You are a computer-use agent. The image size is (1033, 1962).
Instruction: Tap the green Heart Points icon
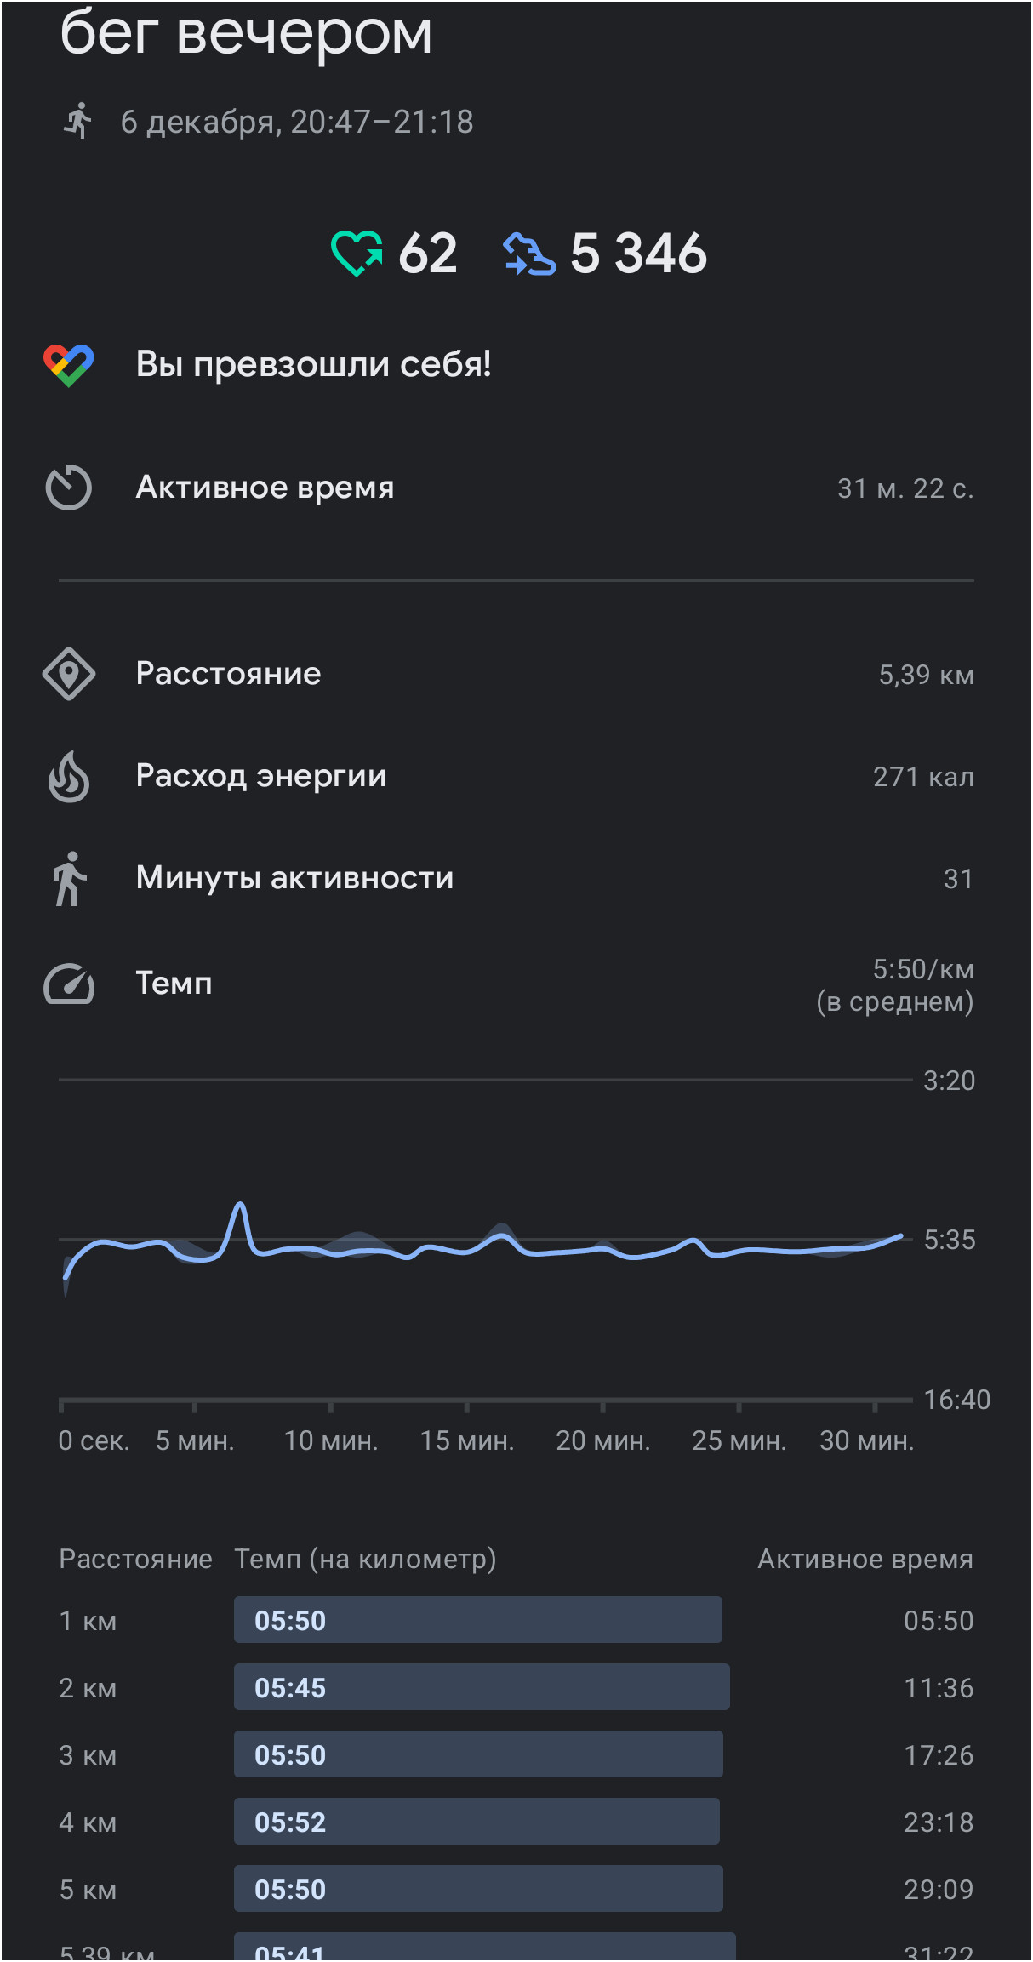click(357, 254)
